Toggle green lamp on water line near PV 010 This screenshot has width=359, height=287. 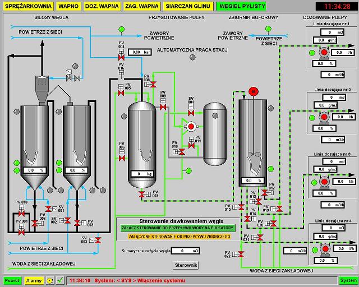(x=188, y=170)
